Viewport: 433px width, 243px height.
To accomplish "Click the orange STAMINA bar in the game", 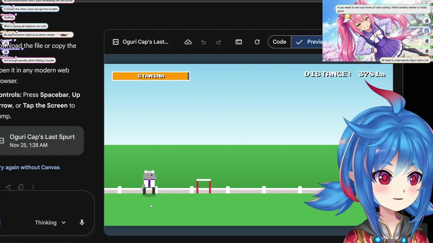I will (x=151, y=76).
